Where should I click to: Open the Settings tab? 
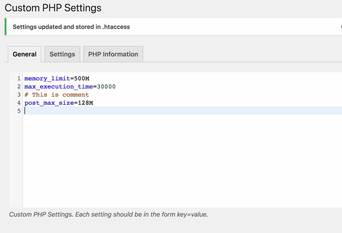pyautogui.click(x=62, y=54)
